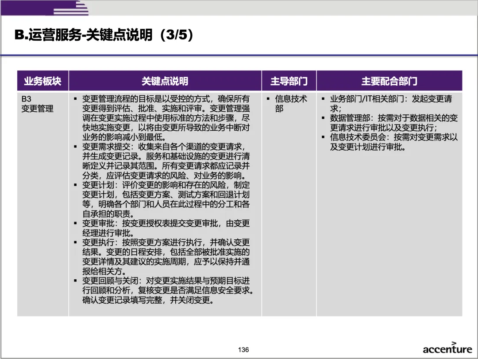Click the bullet starting 变更回顾与关闭
478x359 pixels.
click(163, 290)
